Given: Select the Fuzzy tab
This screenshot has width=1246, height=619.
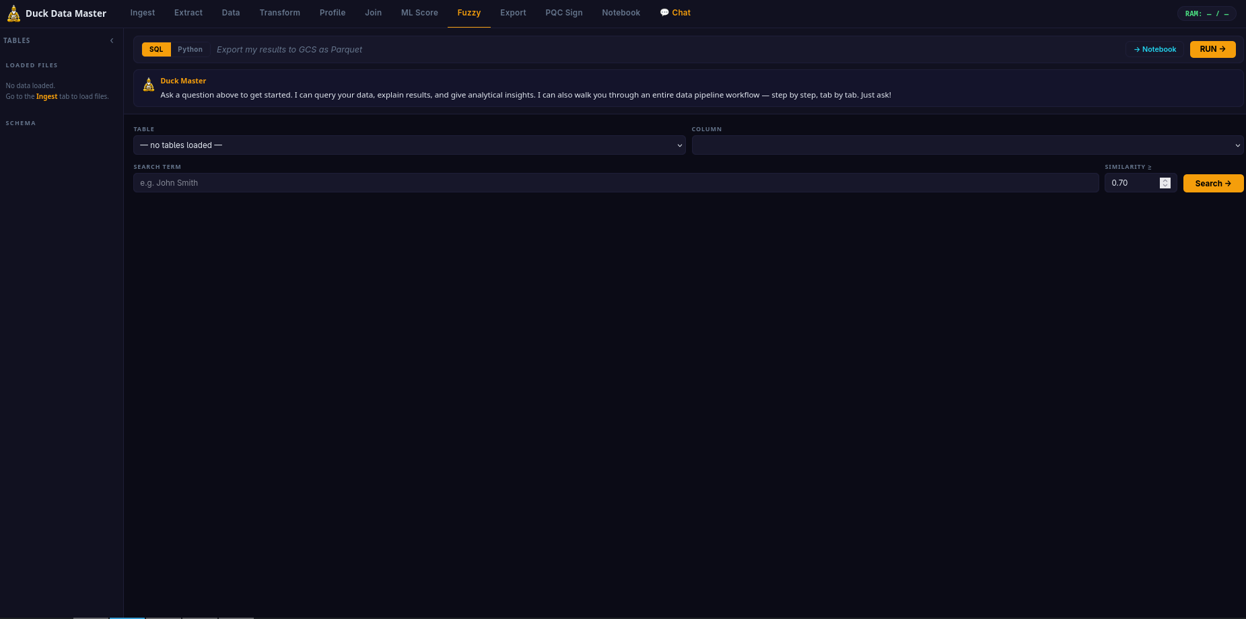Looking at the screenshot, I should 469,13.
